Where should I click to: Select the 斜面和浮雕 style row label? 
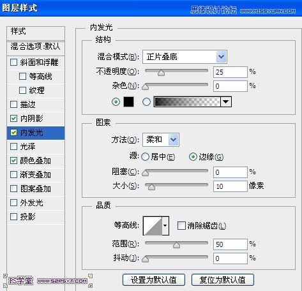coord(40,63)
